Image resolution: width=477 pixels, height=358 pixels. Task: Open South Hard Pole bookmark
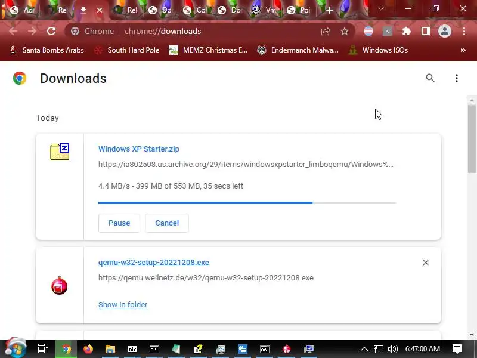[127, 50]
